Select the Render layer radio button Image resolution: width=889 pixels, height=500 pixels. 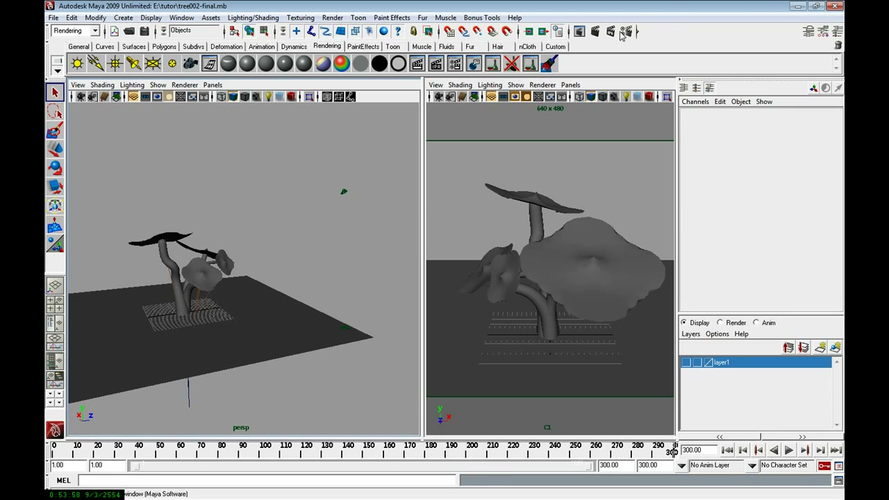[x=720, y=322]
